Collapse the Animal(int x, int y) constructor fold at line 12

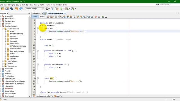[x=38, y=50]
